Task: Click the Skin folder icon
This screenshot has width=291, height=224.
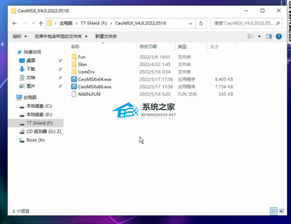Action: coord(74,64)
